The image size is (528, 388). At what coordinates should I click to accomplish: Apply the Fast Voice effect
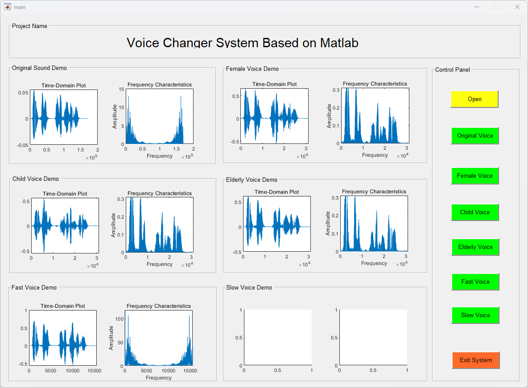point(475,282)
